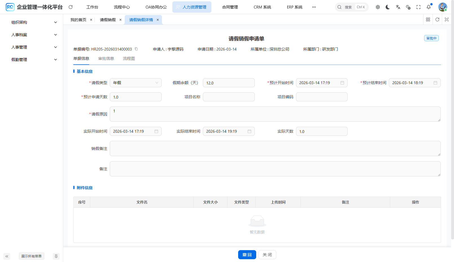Open the 合同管理 menu
The height and width of the screenshot is (262, 454).
[x=230, y=7]
